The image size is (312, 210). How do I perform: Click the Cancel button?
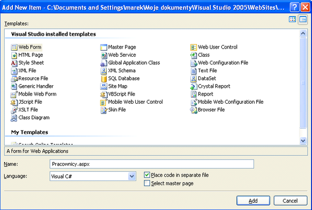(290, 201)
